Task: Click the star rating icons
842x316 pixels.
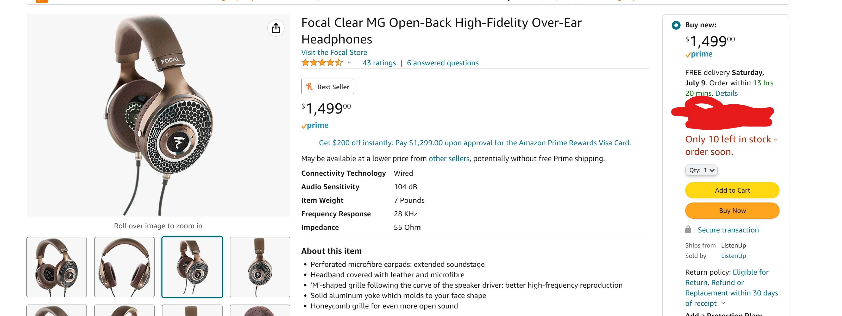Action: point(322,63)
